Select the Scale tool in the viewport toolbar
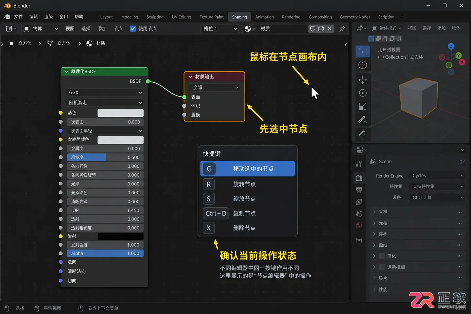Viewport: 471px width, 314px height. (362, 106)
